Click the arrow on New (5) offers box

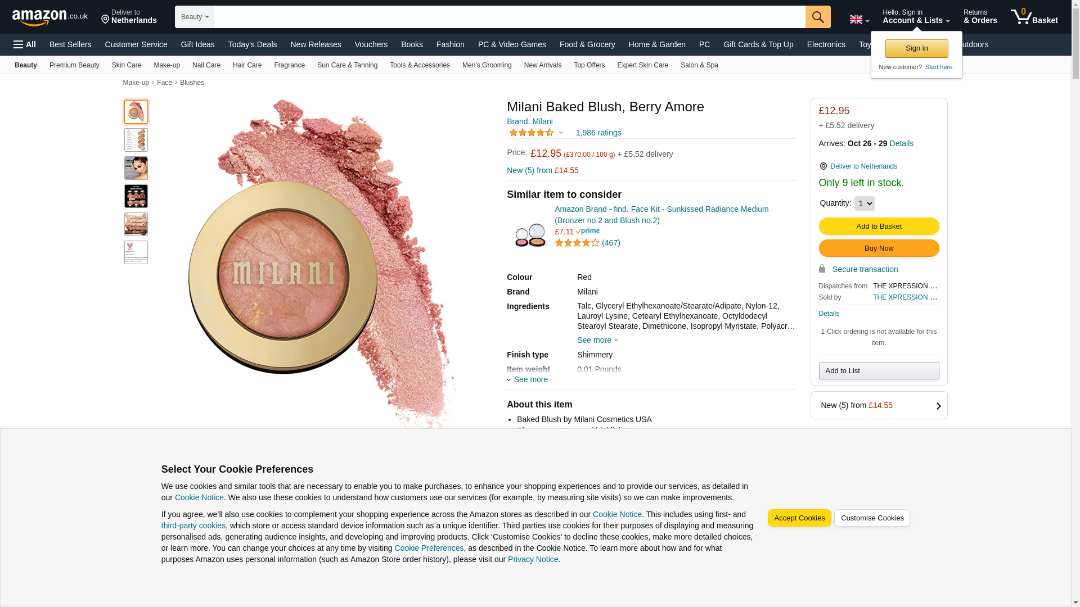tap(938, 406)
